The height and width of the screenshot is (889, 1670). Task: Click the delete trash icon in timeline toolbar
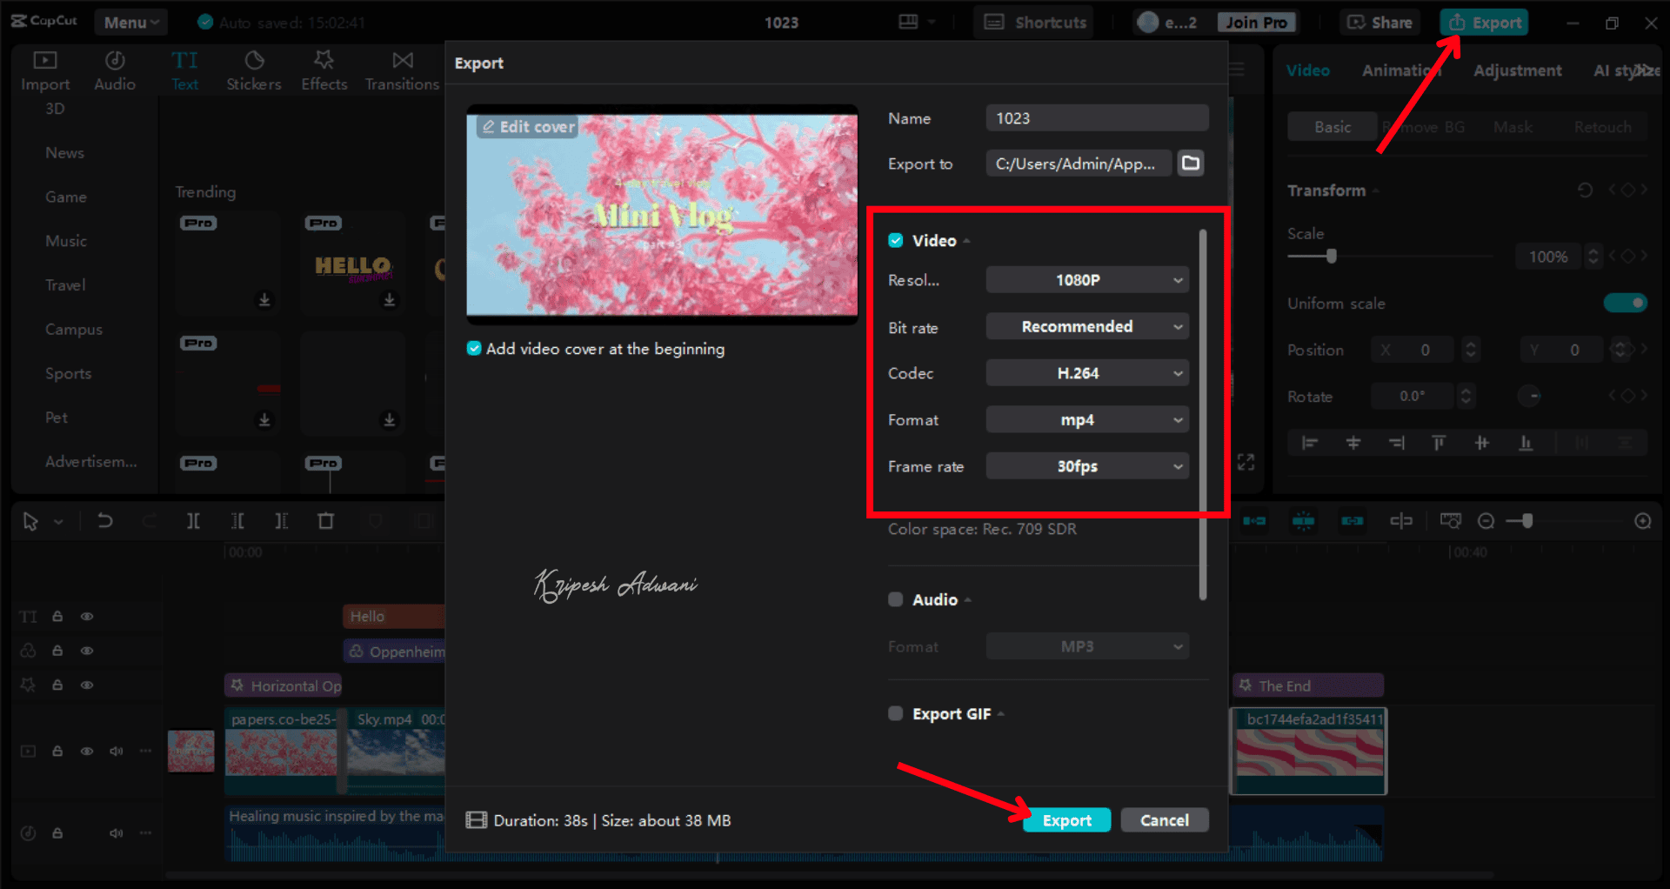325,521
